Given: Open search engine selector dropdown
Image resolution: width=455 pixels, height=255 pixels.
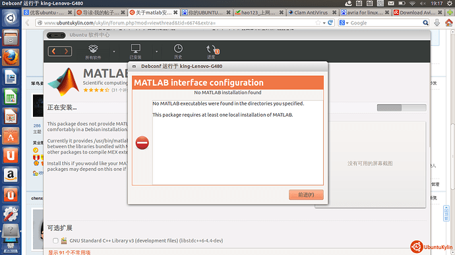Looking at the screenshot, I should [x=344, y=22].
